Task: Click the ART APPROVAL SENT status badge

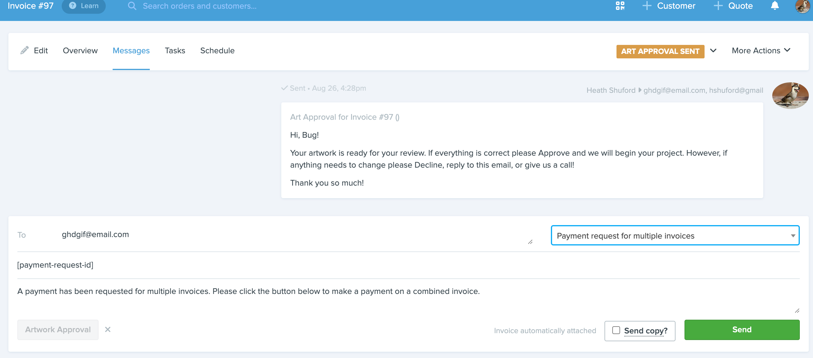Action: click(660, 51)
